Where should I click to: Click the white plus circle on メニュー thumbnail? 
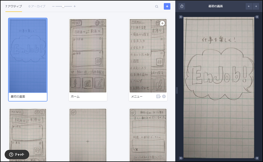(x=162, y=23)
